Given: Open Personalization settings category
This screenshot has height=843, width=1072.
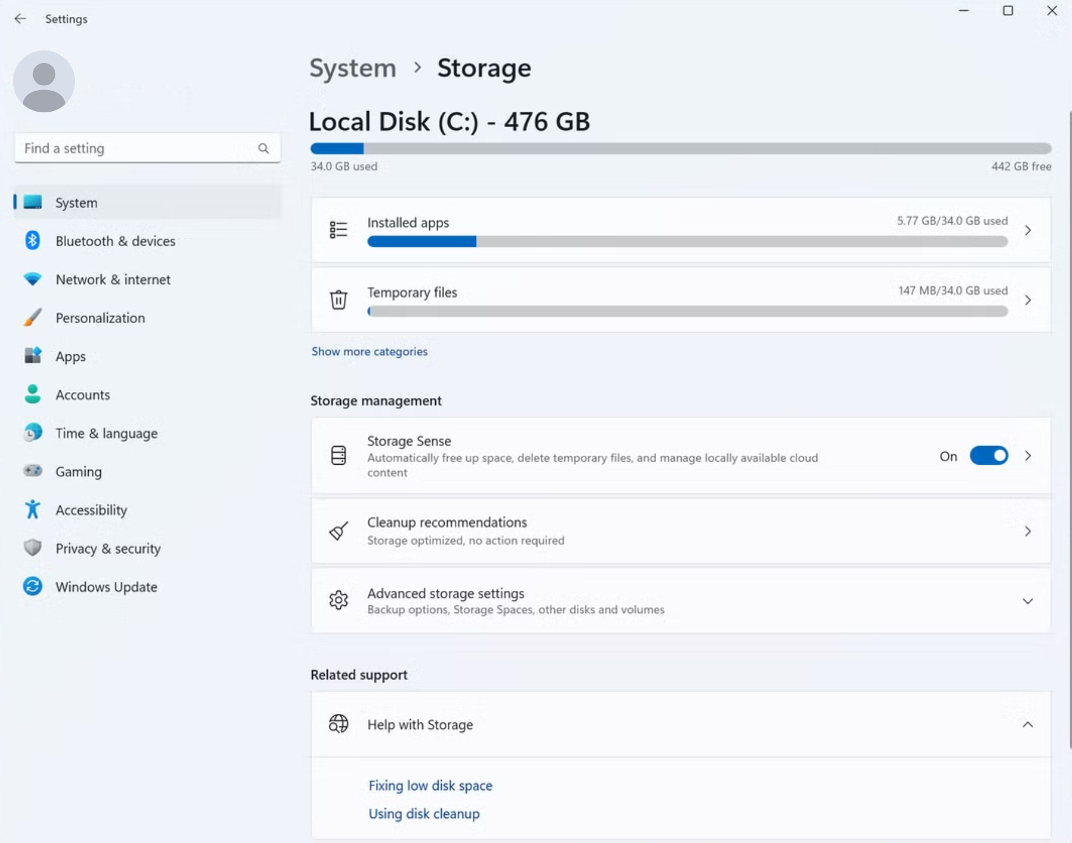Looking at the screenshot, I should 100,318.
